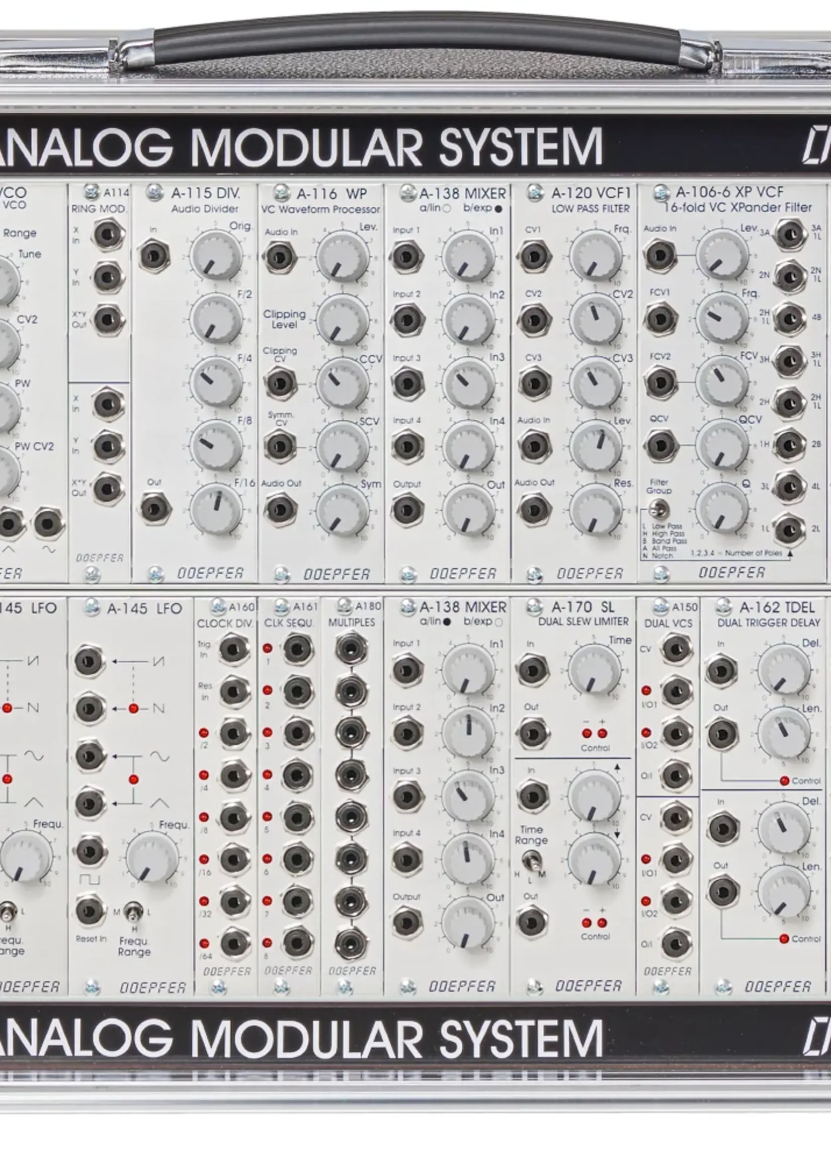Click the Trig In jack on A160 CLOCK DIV.
The height and width of the screenshot is (1164, 831).
click(x=234, y=650)
